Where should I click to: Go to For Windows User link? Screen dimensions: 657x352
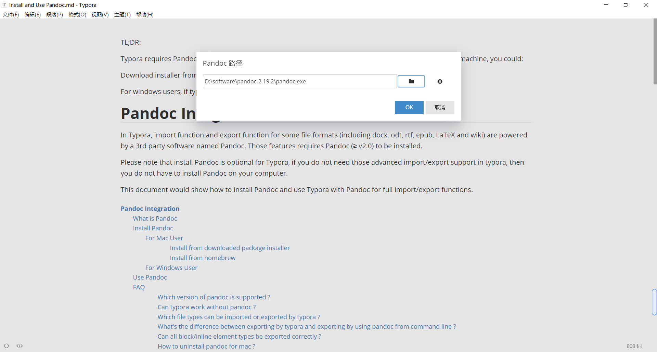point(171,268)
